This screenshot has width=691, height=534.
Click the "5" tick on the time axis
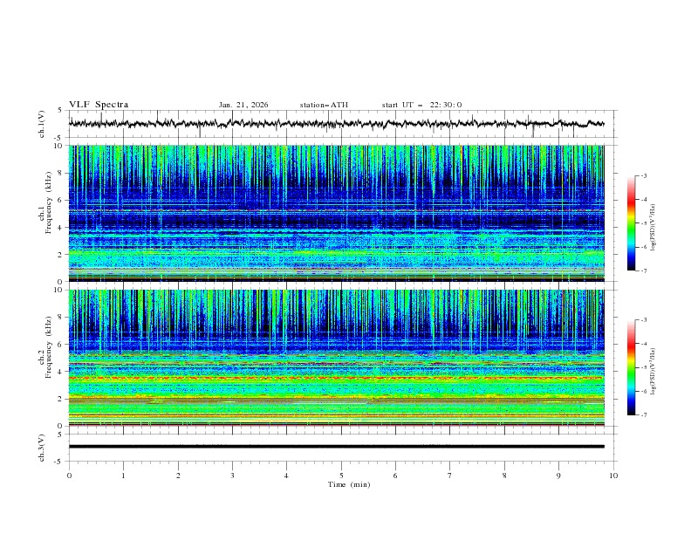(x=341, y=476)
